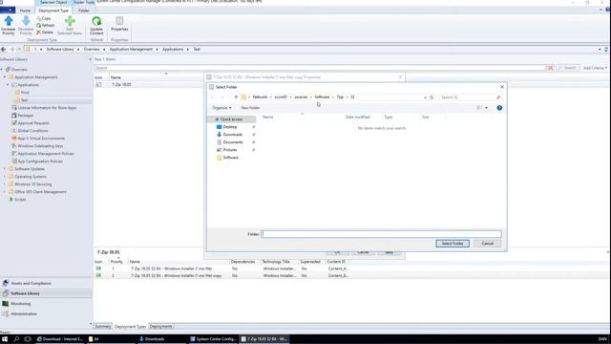
Task: Select Pictures in the Quick access list
Action: tap(230, 150)
